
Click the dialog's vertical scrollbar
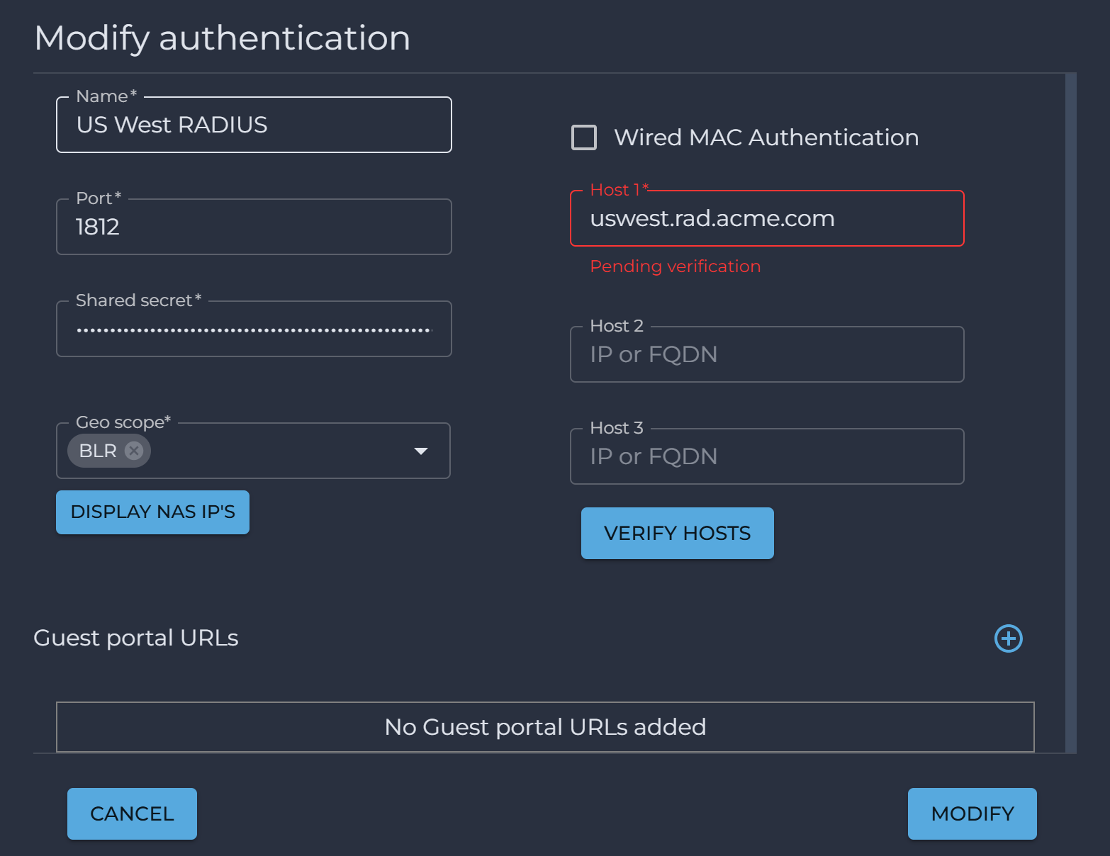pos(1070,412)
